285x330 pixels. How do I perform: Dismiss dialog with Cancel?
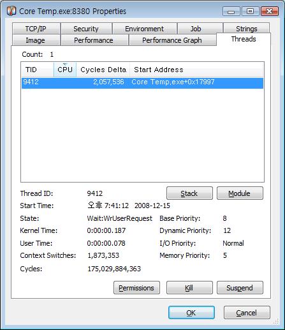tap(247, 313)
